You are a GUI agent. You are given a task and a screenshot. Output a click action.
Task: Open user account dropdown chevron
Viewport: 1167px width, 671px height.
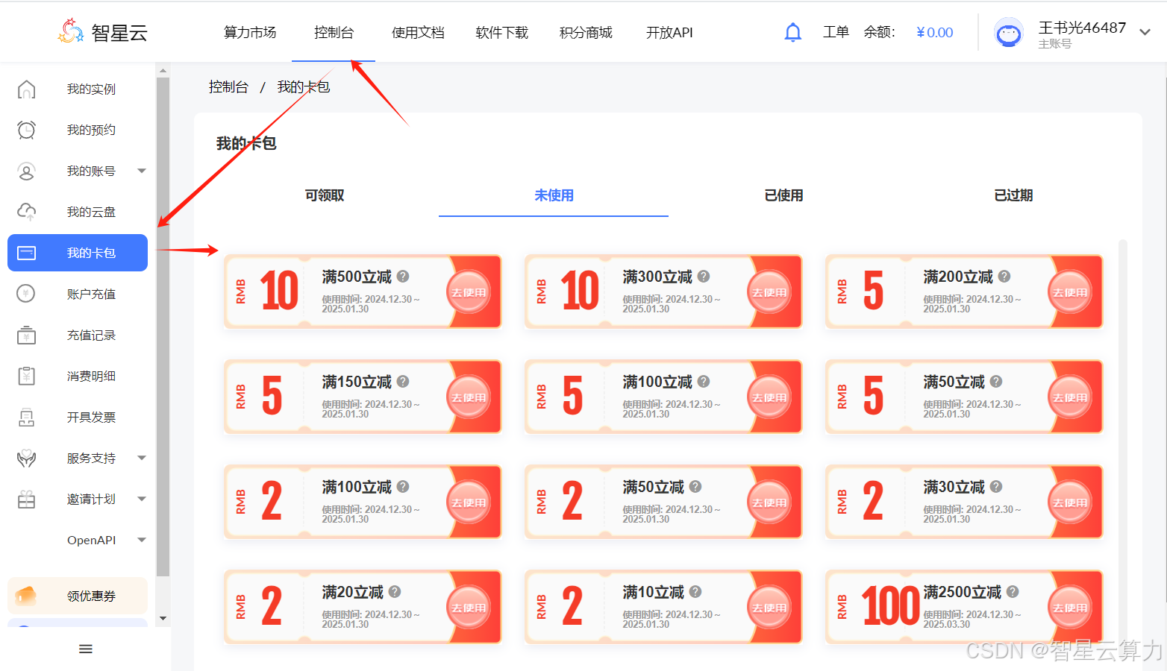pyautogui.click(x=1145, y=32)
